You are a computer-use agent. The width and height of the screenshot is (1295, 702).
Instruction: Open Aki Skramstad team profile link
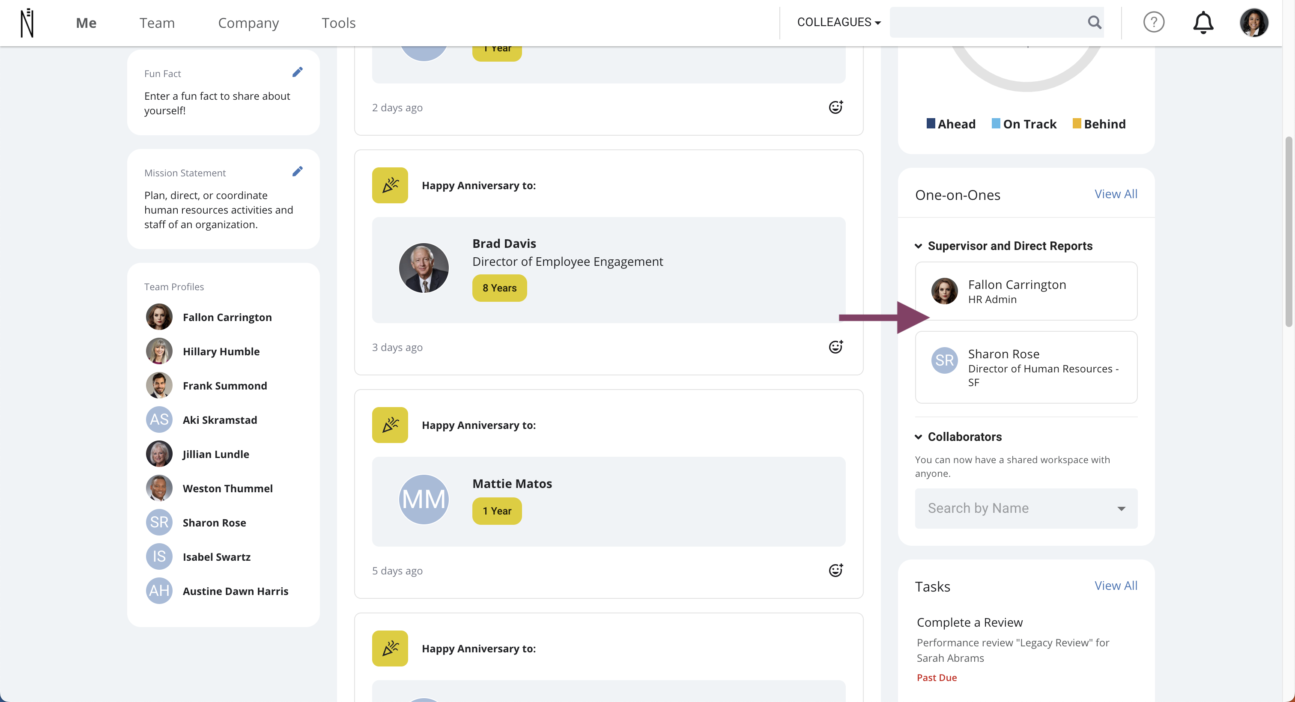220,419
